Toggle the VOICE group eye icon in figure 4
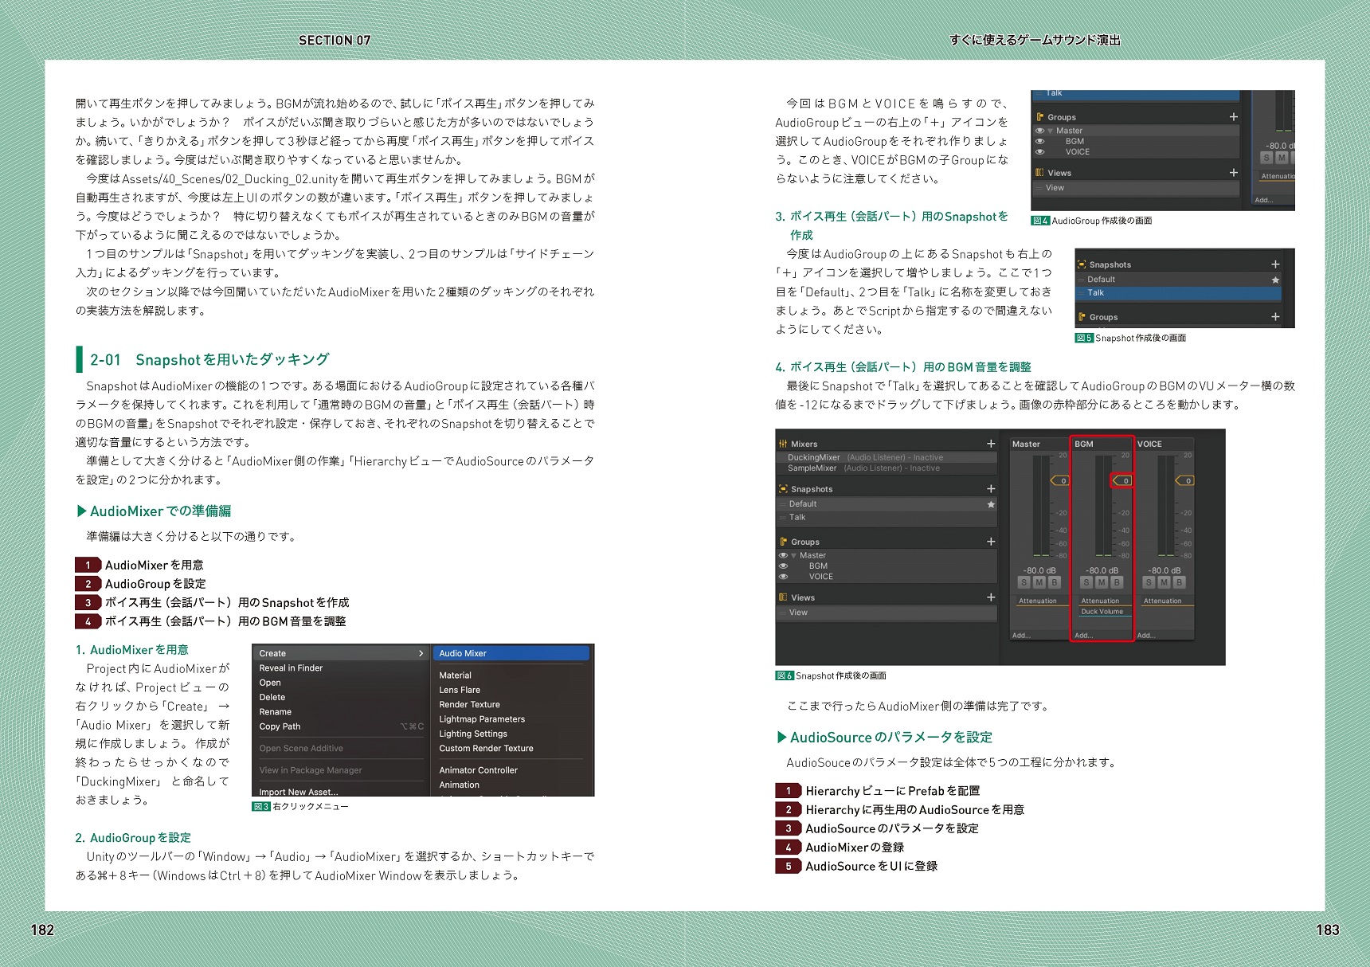 click(x=1039, y=151)
